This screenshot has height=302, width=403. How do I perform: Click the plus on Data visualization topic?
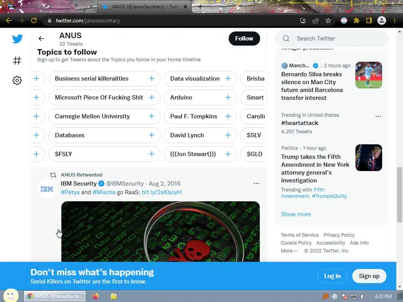228,78
